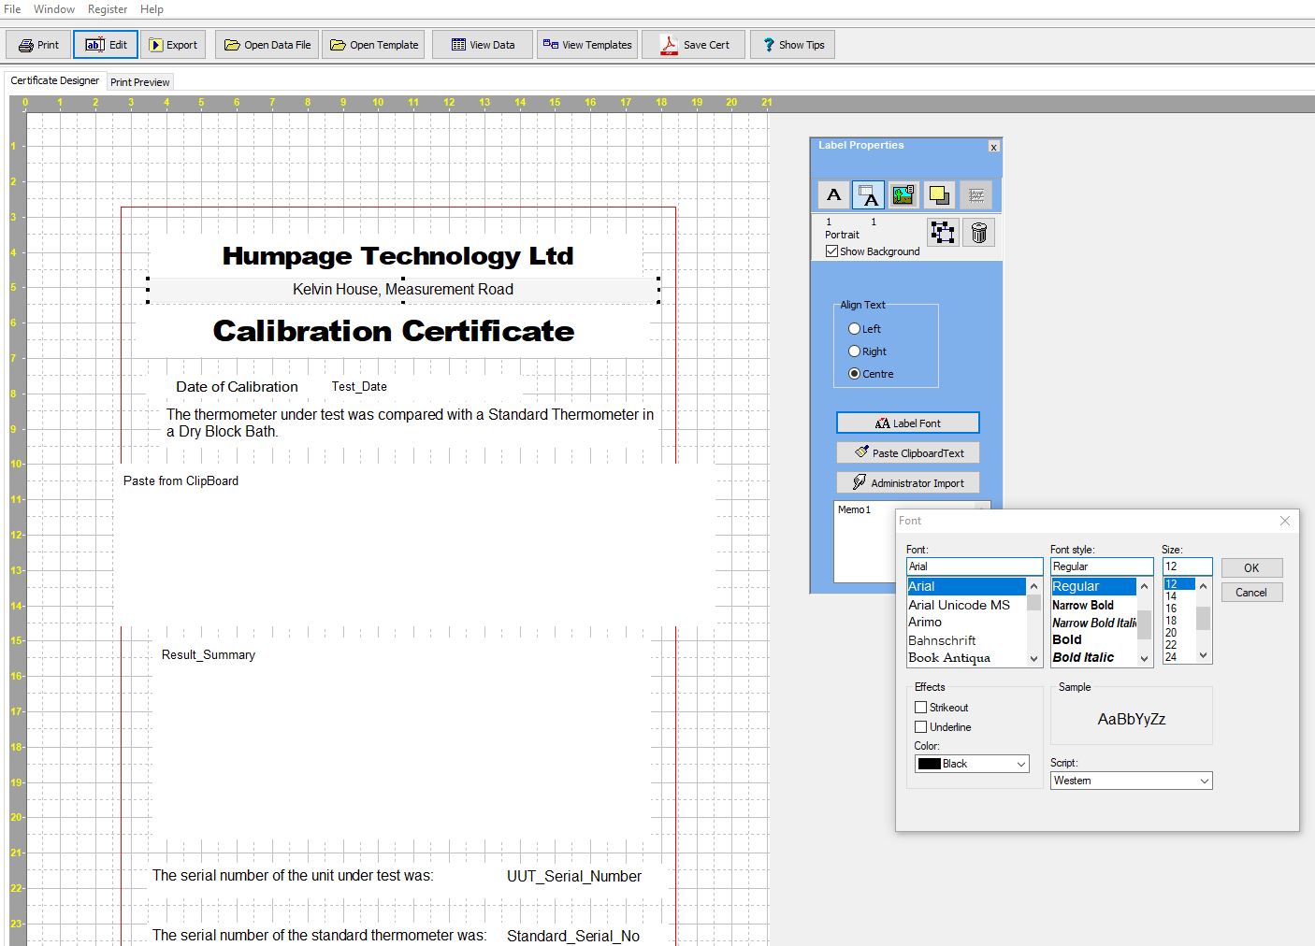Switch to the Certificate Designer tab
The width and height of the screenshot is (1315, 946).
click(54, 80)
